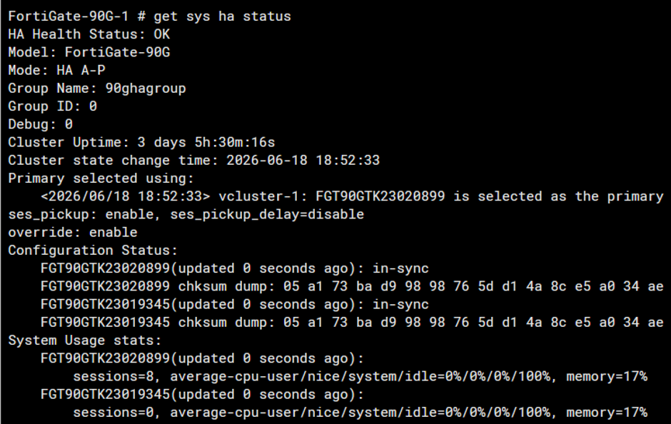The width and height of the screenshot is (671, 424).
Task: Click the 'Configuration Status:' heading
Action: (x=93, y=251)
